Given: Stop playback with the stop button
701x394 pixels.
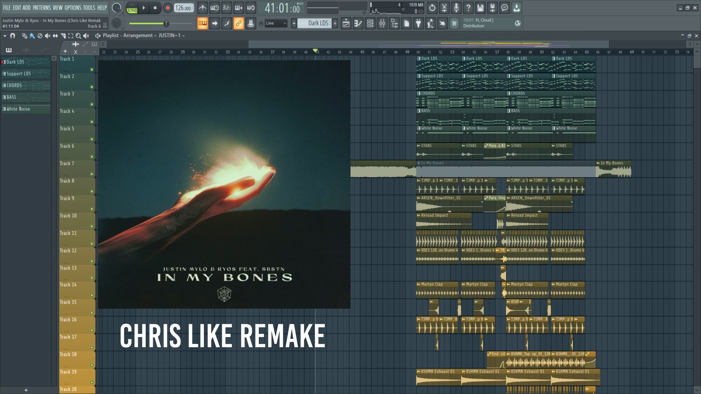Looking at the screenshot, I should click(155, 8).
